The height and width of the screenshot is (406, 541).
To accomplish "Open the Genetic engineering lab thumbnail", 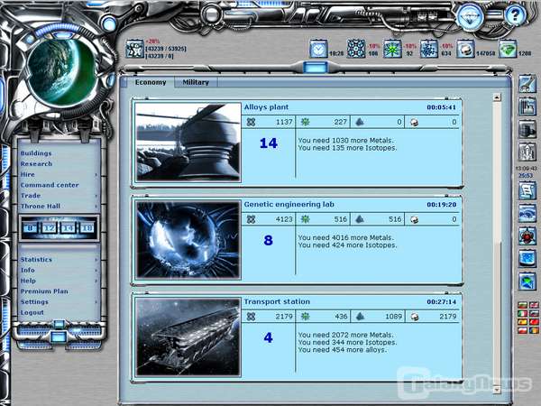I will click(188, 240).
